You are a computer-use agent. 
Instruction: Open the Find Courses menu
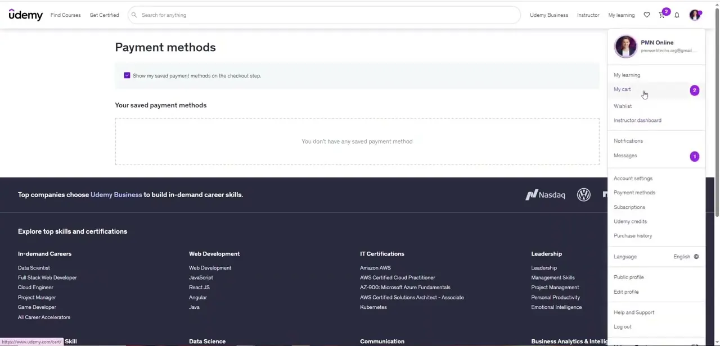[x=66, y=15]
